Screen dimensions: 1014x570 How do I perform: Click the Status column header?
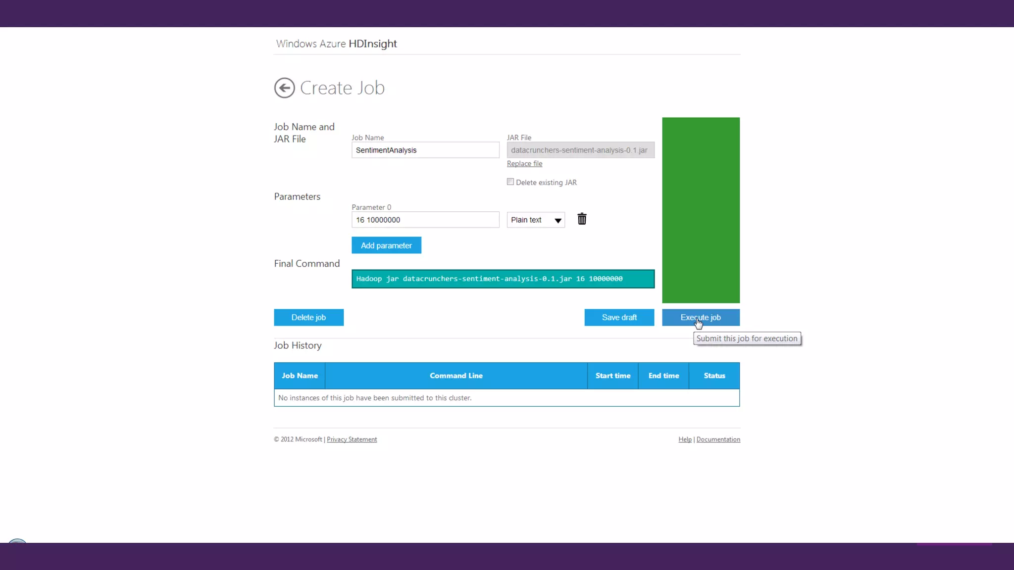(714, 376)
